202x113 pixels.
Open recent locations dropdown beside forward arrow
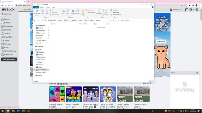pyautogui.click(x=40, y=20)
